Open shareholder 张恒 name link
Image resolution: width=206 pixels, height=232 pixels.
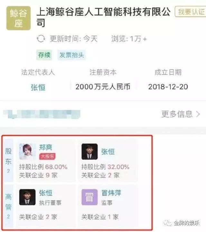108,152
